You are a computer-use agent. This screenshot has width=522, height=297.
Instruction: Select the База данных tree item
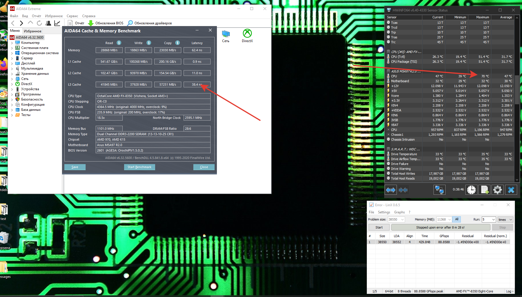(31, 110)
